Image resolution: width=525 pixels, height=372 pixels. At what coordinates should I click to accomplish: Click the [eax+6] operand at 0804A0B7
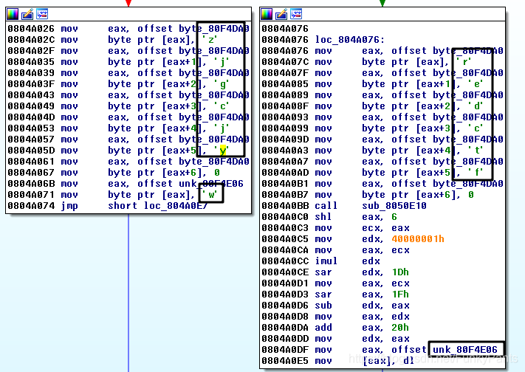click(x=436, y=195)
